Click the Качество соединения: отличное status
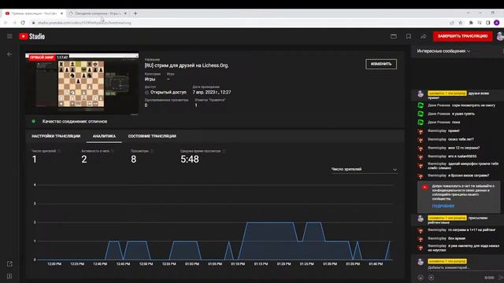The height and width of the screenshot is (283, 504). click(x=75, y=122)
